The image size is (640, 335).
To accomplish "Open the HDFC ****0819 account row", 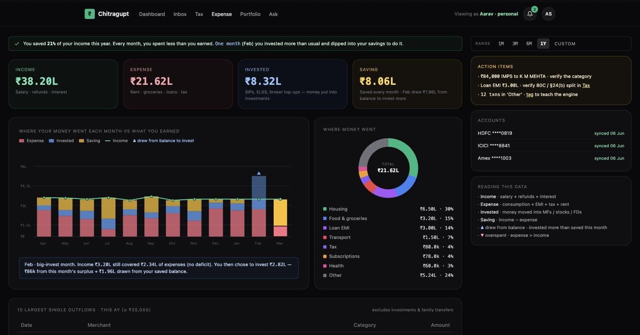I will click(x=551, y=133).
